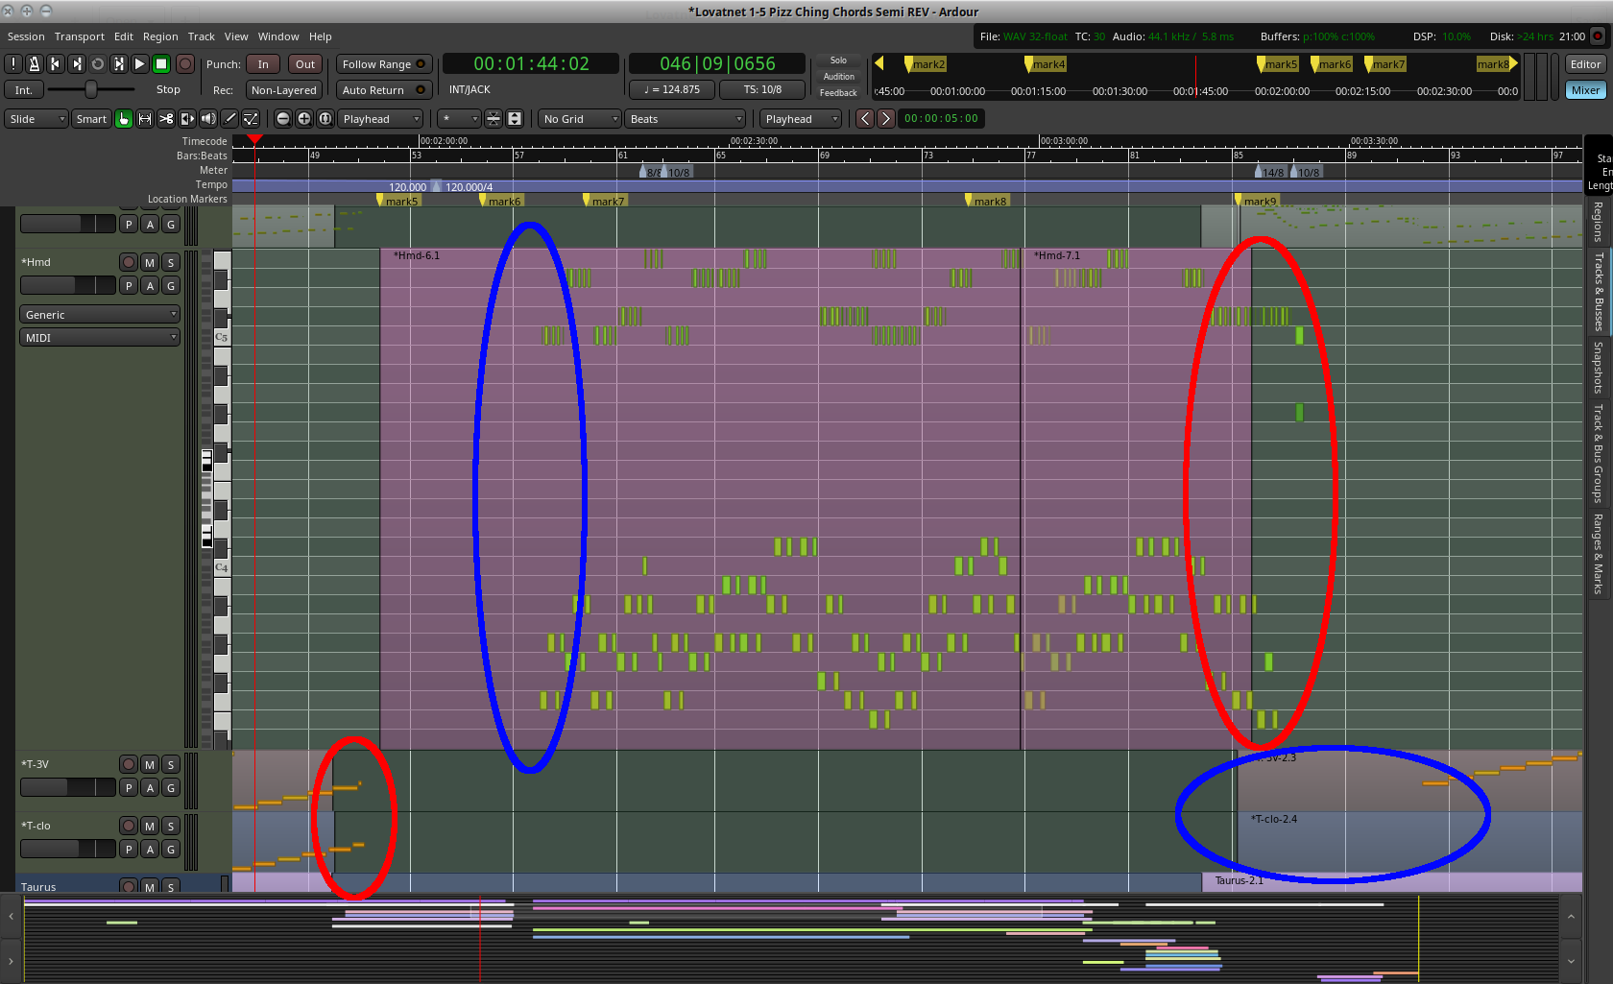This screenshot has width=1613, height=984.
Task: Expand the No Grid snap dropdown
Action: pyautogui.click(x=579, y=119)
